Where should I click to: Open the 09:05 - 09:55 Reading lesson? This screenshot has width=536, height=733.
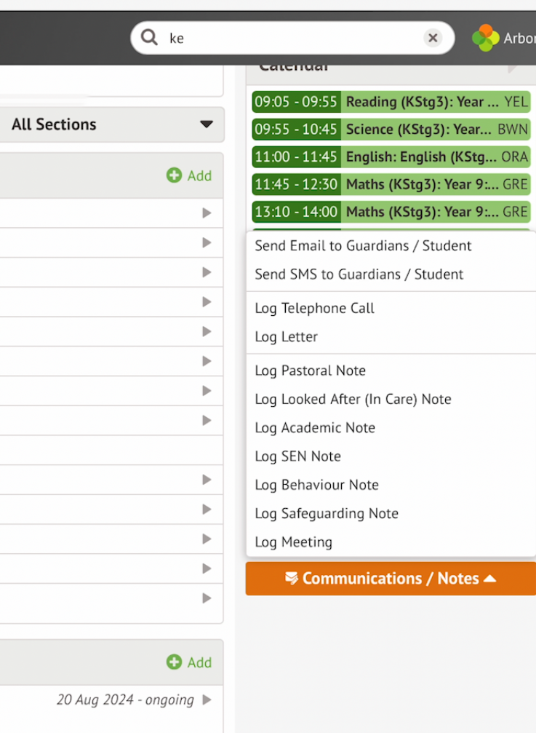391,102
